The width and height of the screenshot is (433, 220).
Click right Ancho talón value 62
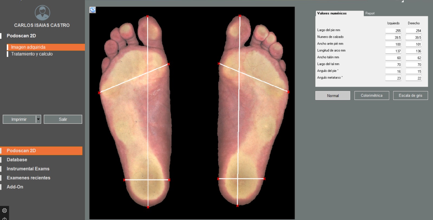414,58
